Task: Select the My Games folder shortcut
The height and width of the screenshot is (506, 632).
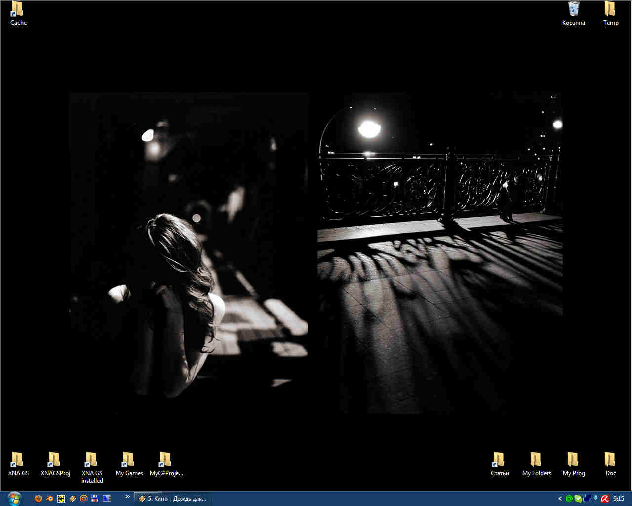Action: pyautogui.click(x=129, y=464)
